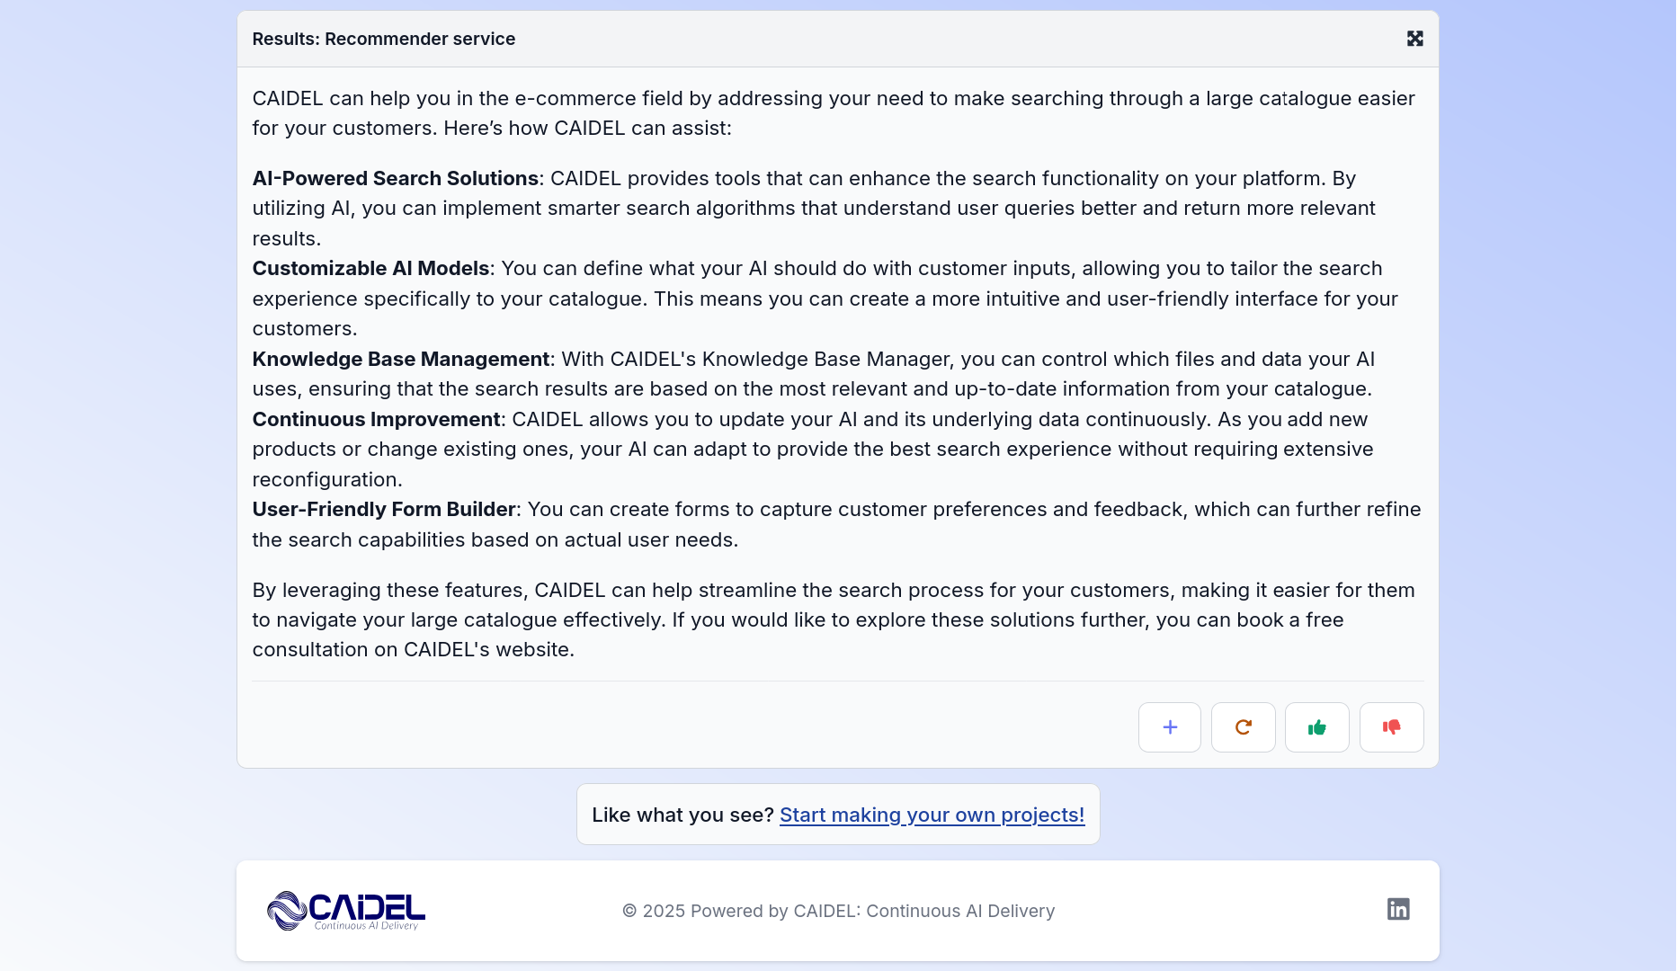Click the plus icon button
The image size is (1677, 971).
(1169, 727)
